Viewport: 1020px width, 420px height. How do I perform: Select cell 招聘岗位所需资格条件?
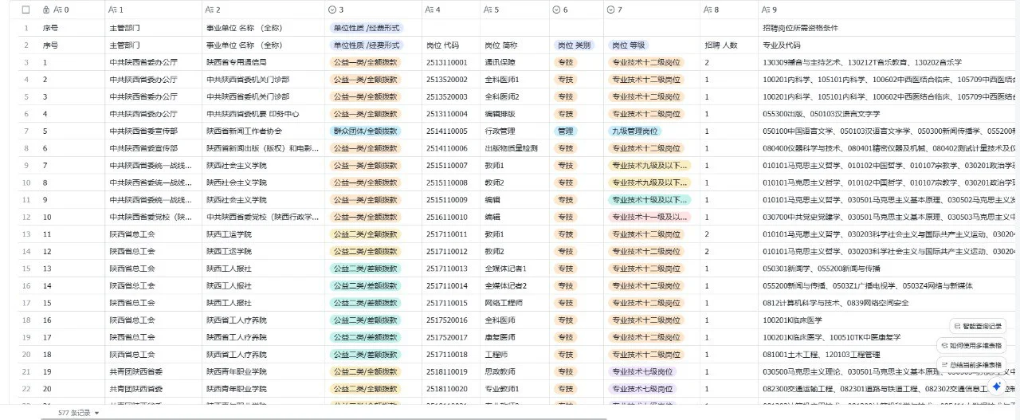point(888,27)
